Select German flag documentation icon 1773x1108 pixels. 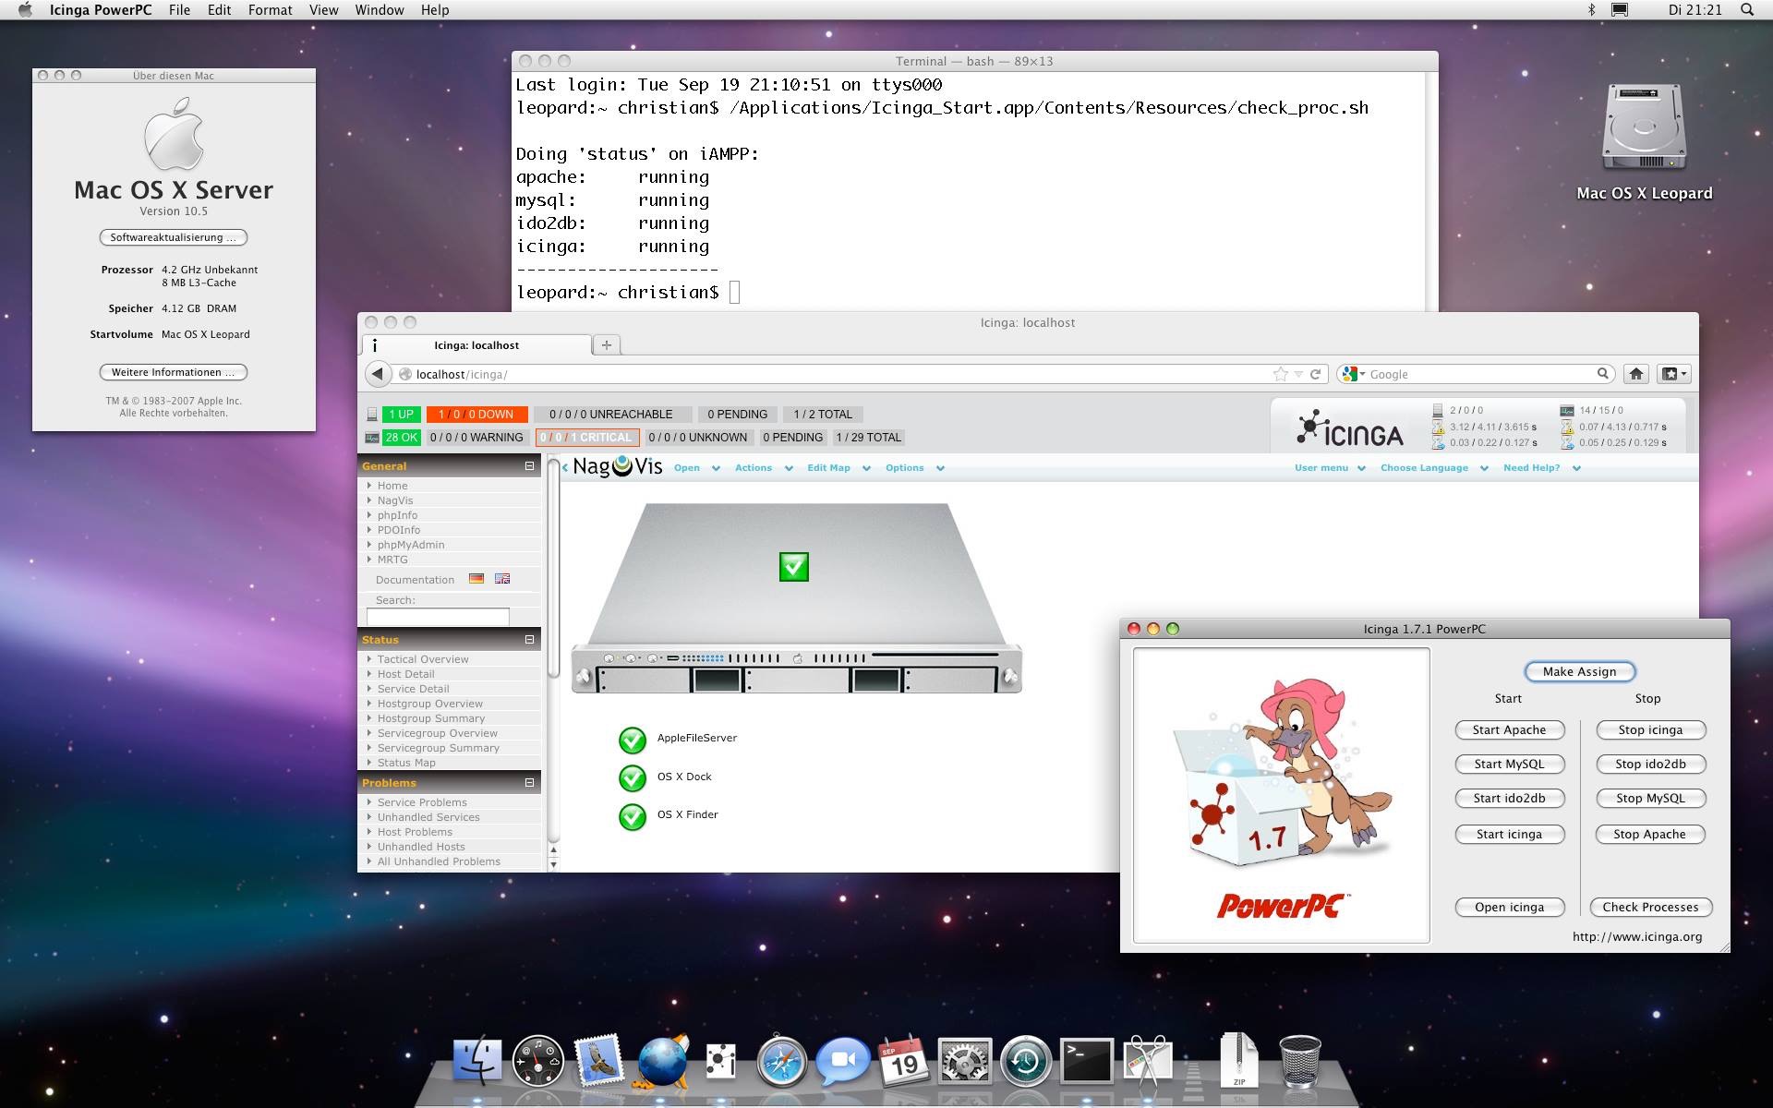(476, 579)
